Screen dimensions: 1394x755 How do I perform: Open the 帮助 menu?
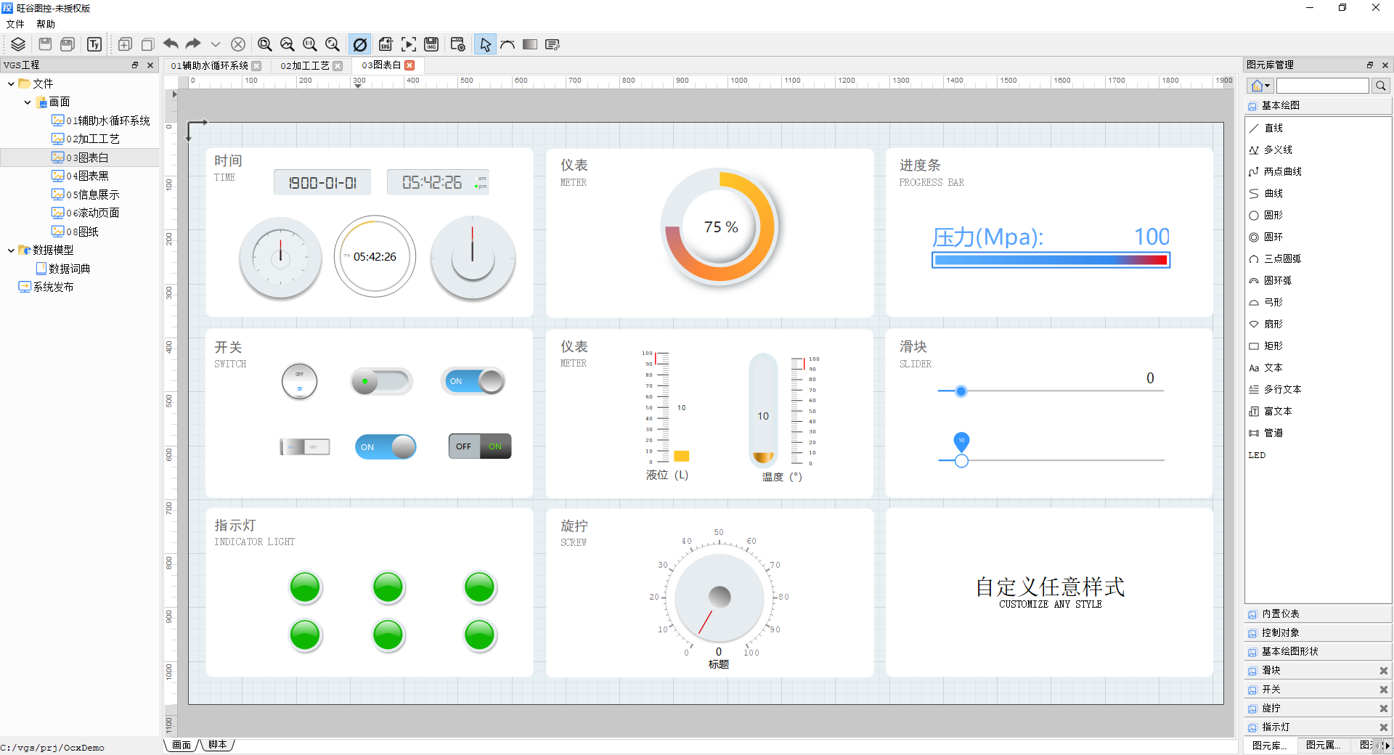tap(46, 24)
